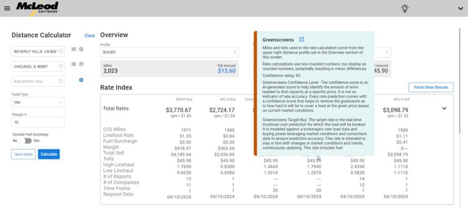Screen dimensions: 468x208
Task: Add a new stop with plus icon
Action: click(x=81, y=80)
